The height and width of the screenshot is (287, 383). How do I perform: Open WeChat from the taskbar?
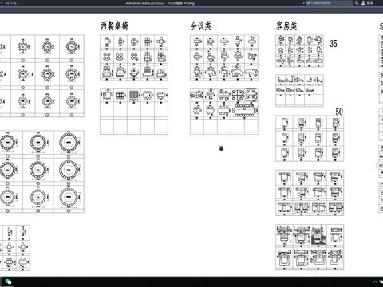pyautogui.click(x=8, y=281)
